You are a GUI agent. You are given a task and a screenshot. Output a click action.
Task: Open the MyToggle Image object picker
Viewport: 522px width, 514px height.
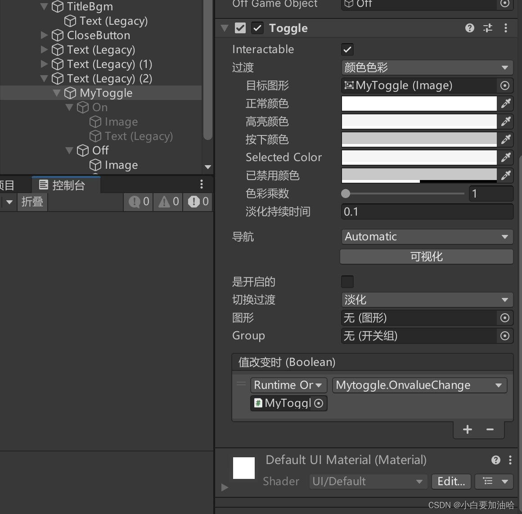click(x=504, y=86)
